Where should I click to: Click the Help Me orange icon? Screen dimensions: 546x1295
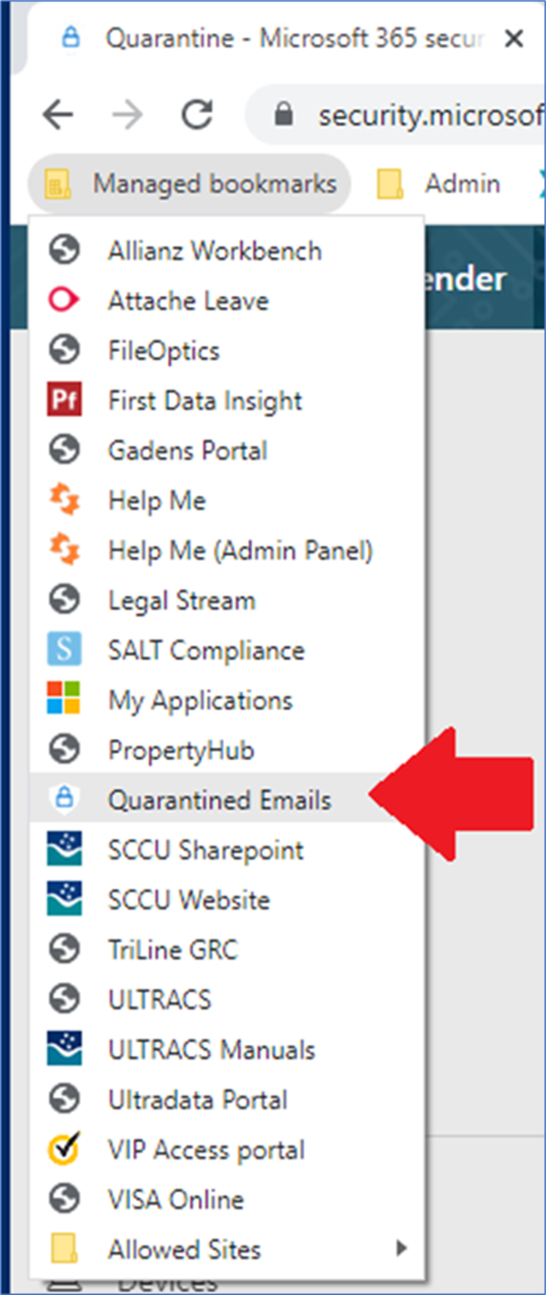[x=64, y=500]
